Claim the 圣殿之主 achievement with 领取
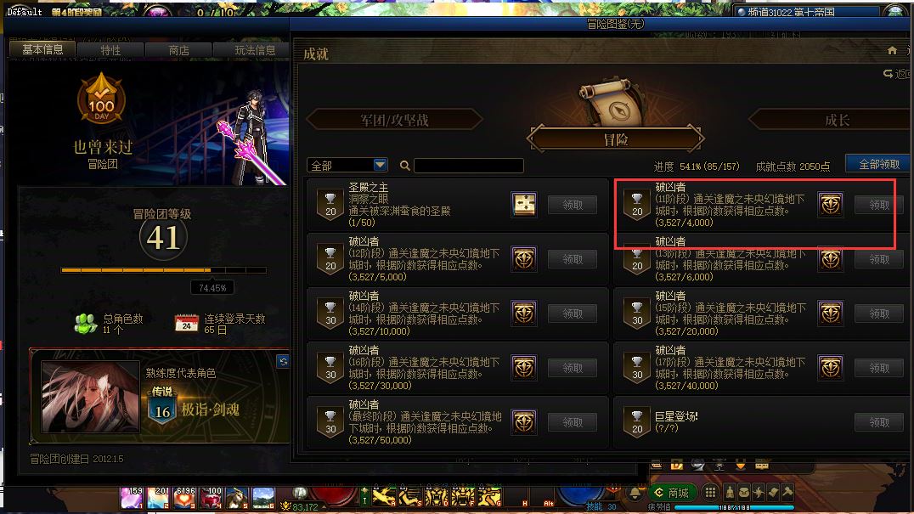Image resolution: width=914 pixels, height=514 pixels. [x=573, y=205]
